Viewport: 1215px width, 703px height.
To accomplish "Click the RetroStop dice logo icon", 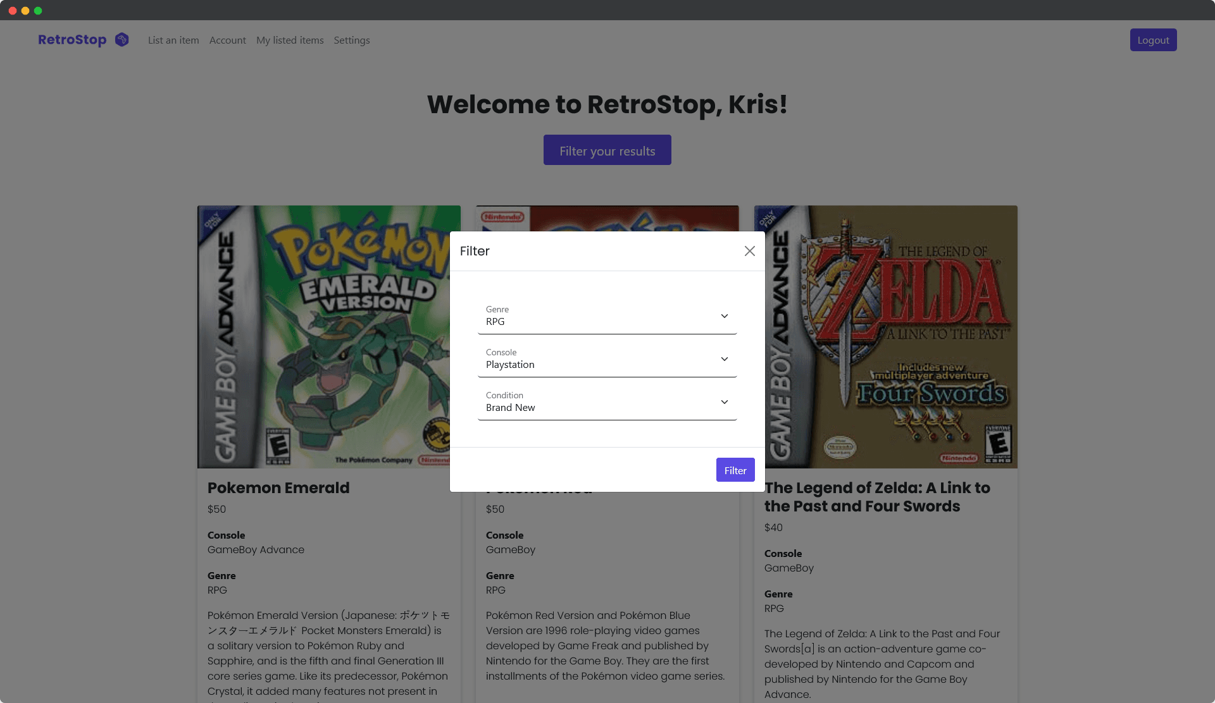I will (x=122, y=40).
